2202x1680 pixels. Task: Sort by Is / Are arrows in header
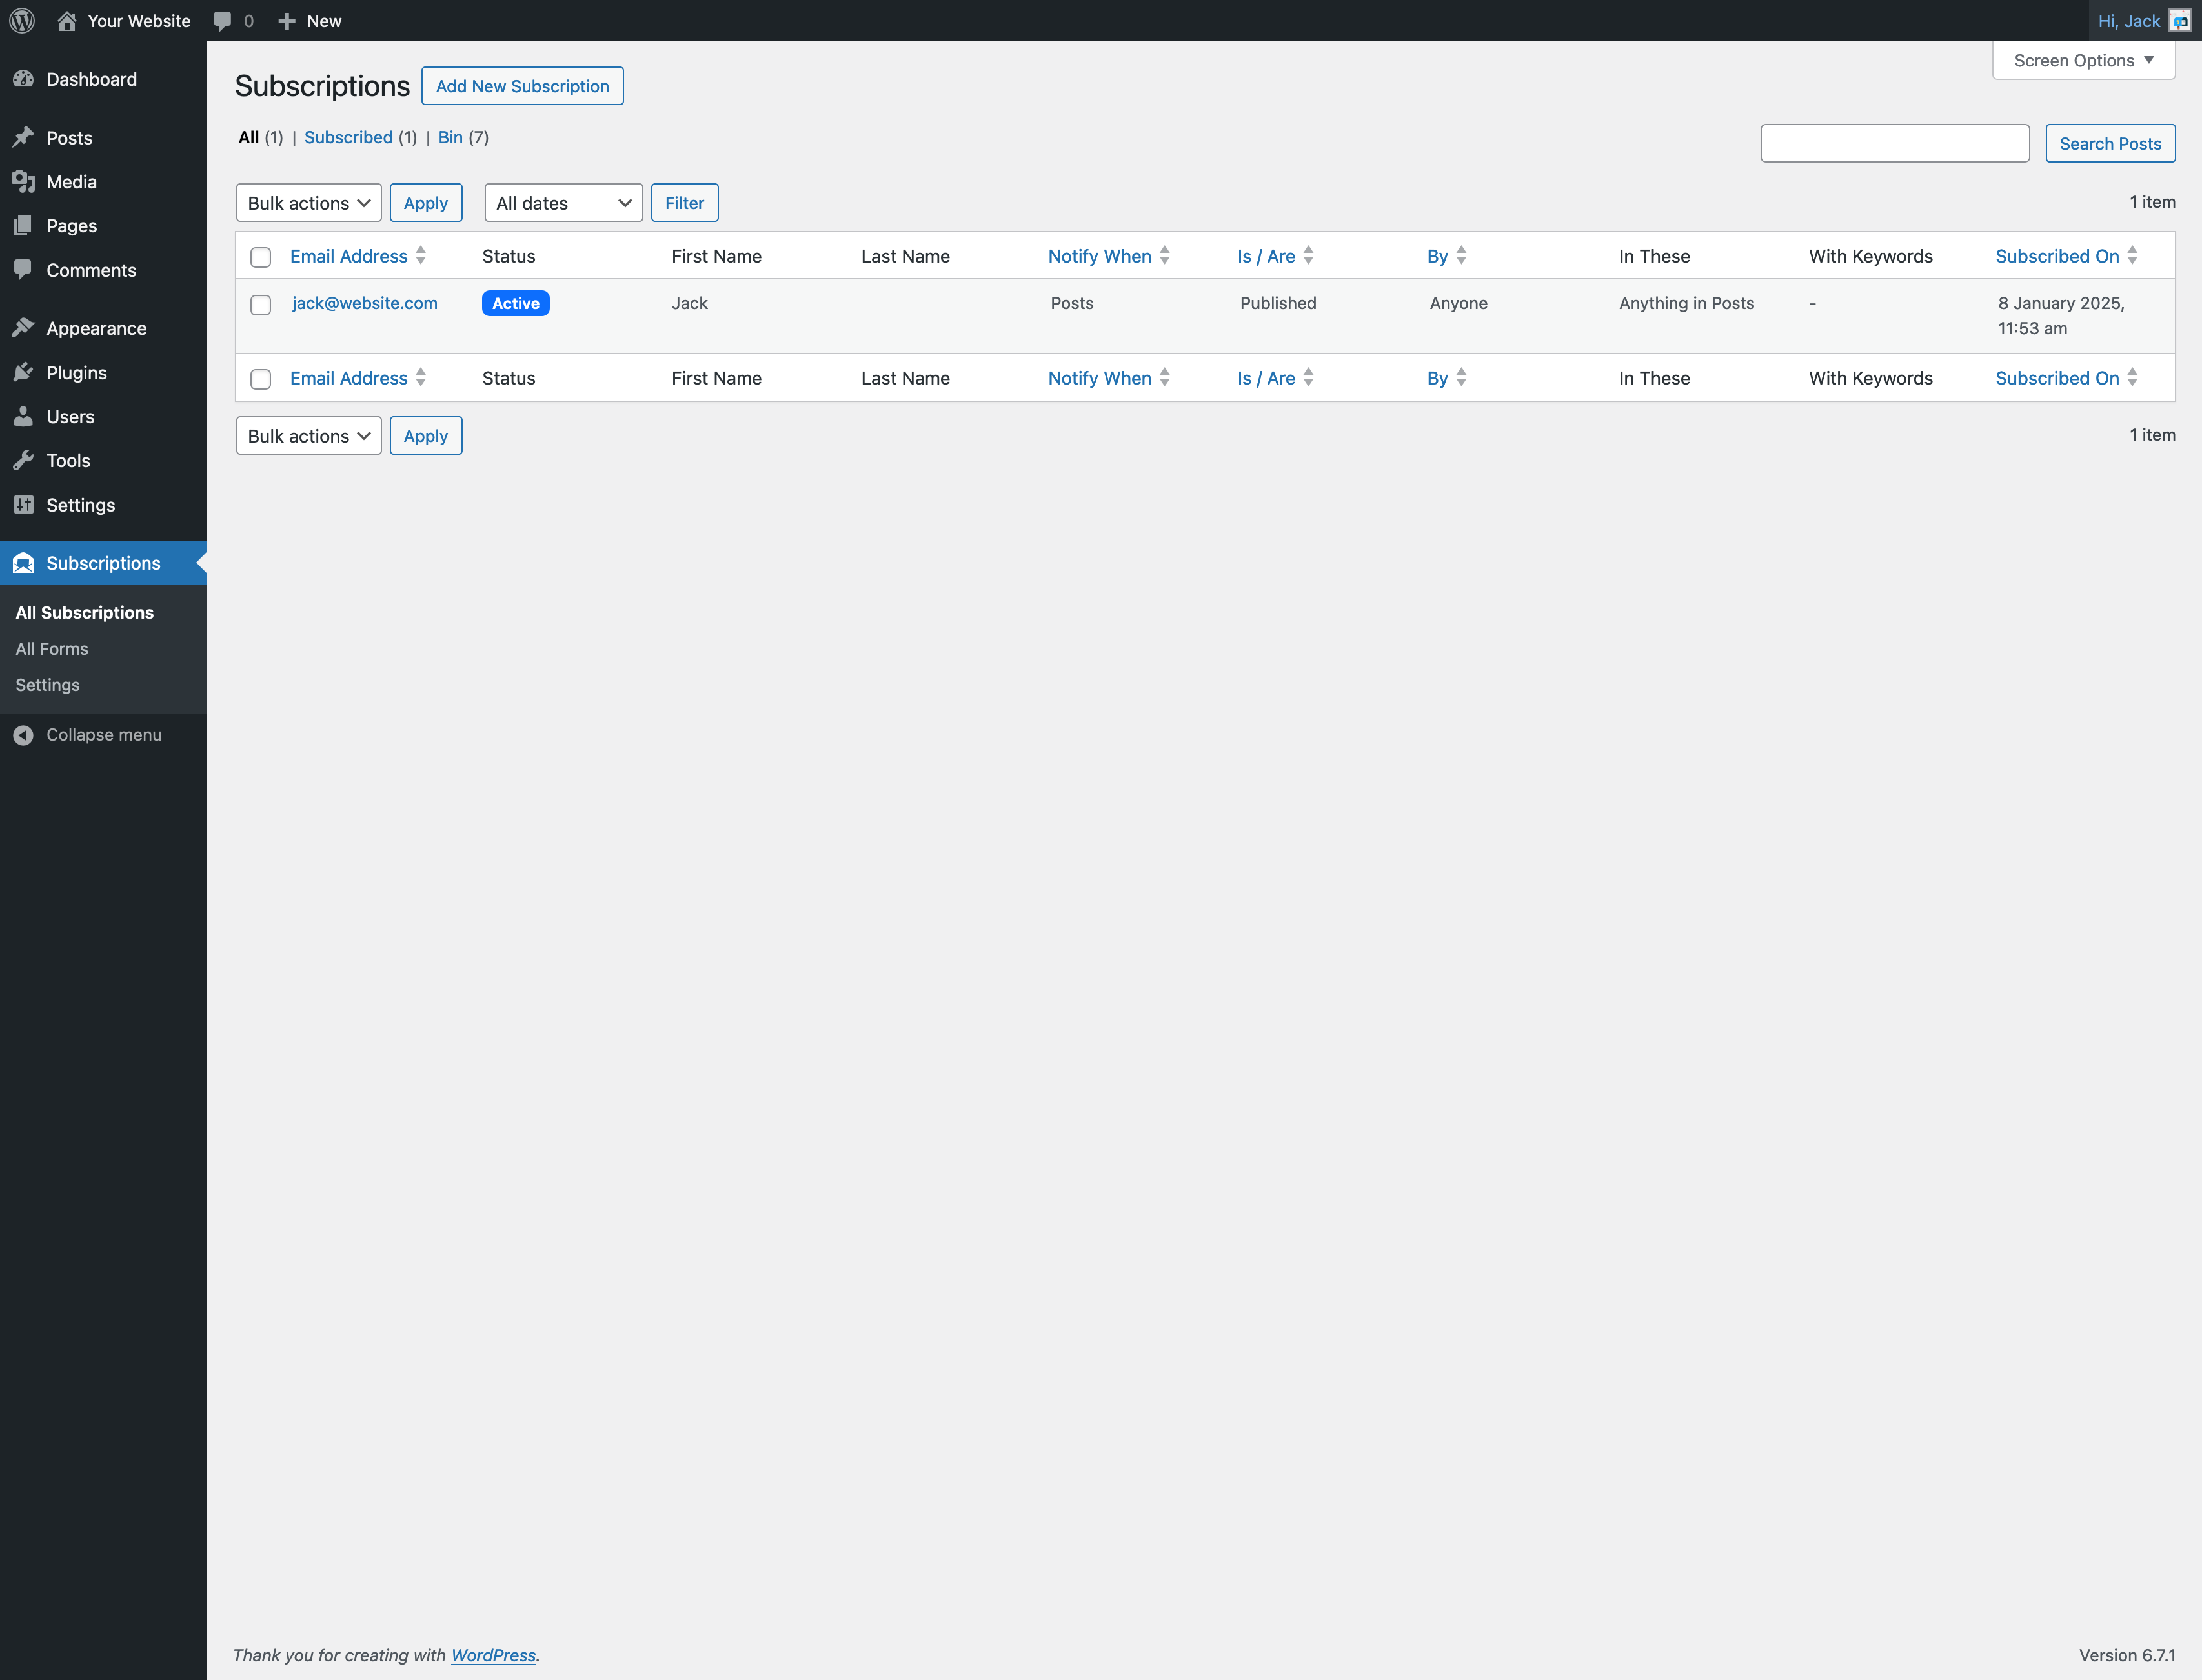pyautogui.click(x=1309, y=256)
